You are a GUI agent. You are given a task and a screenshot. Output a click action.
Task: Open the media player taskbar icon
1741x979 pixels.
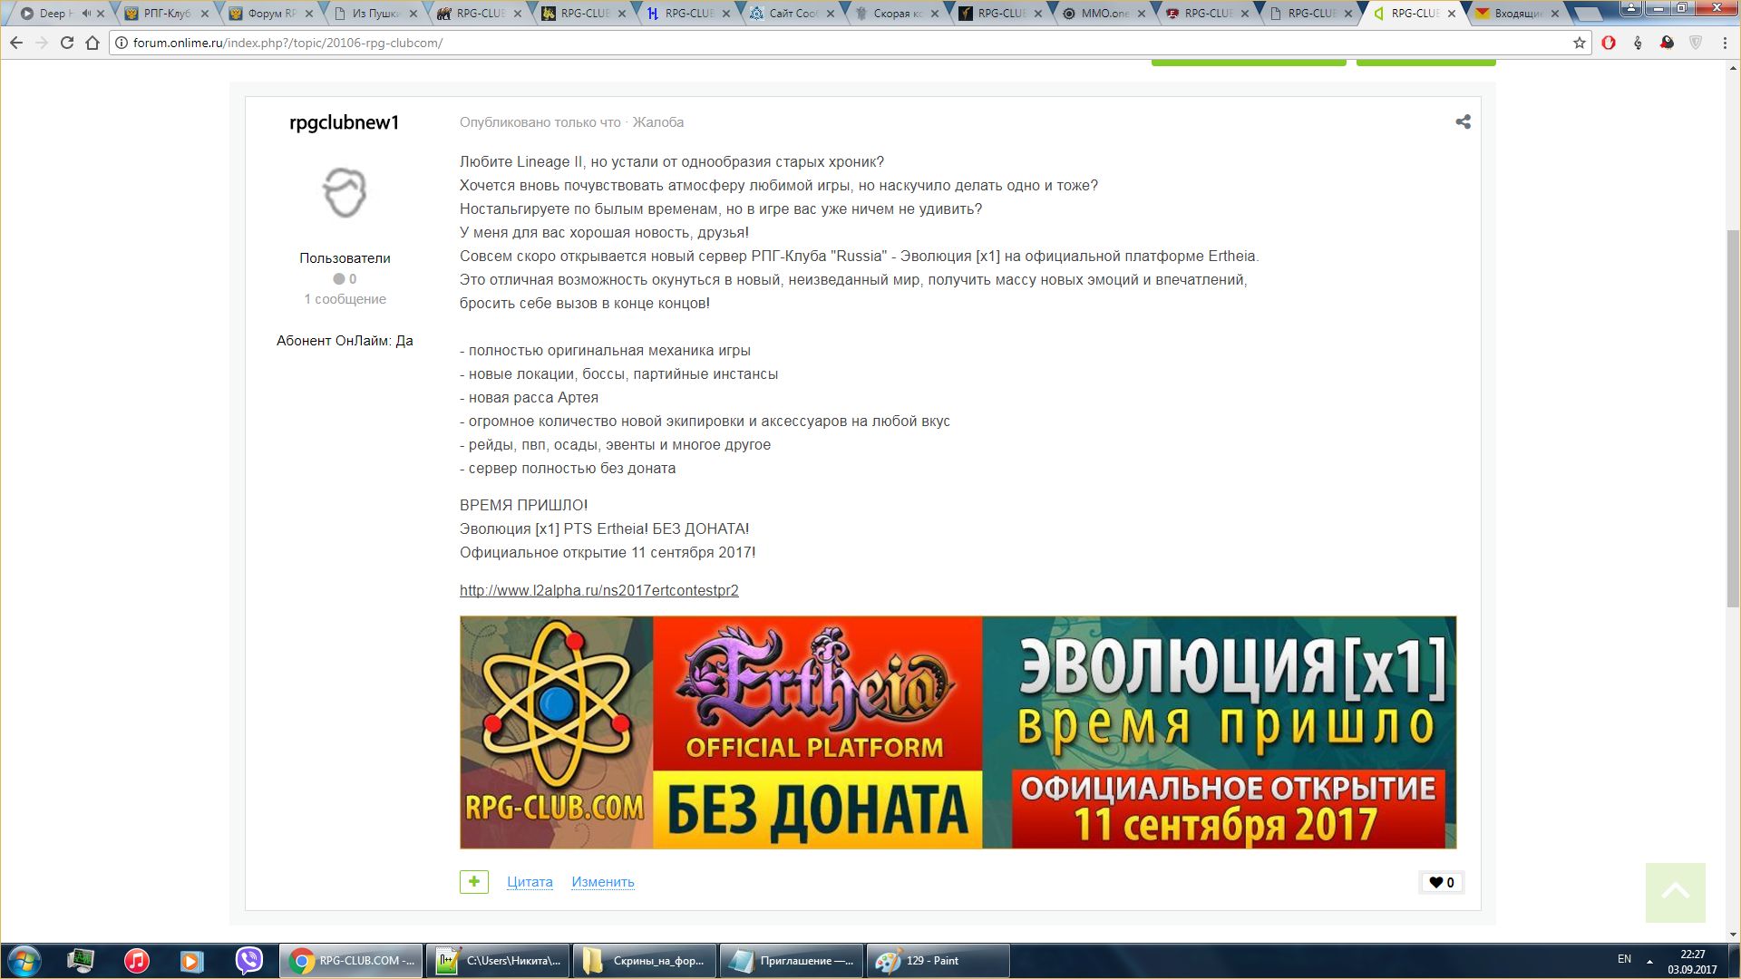(x=191, y=961)
